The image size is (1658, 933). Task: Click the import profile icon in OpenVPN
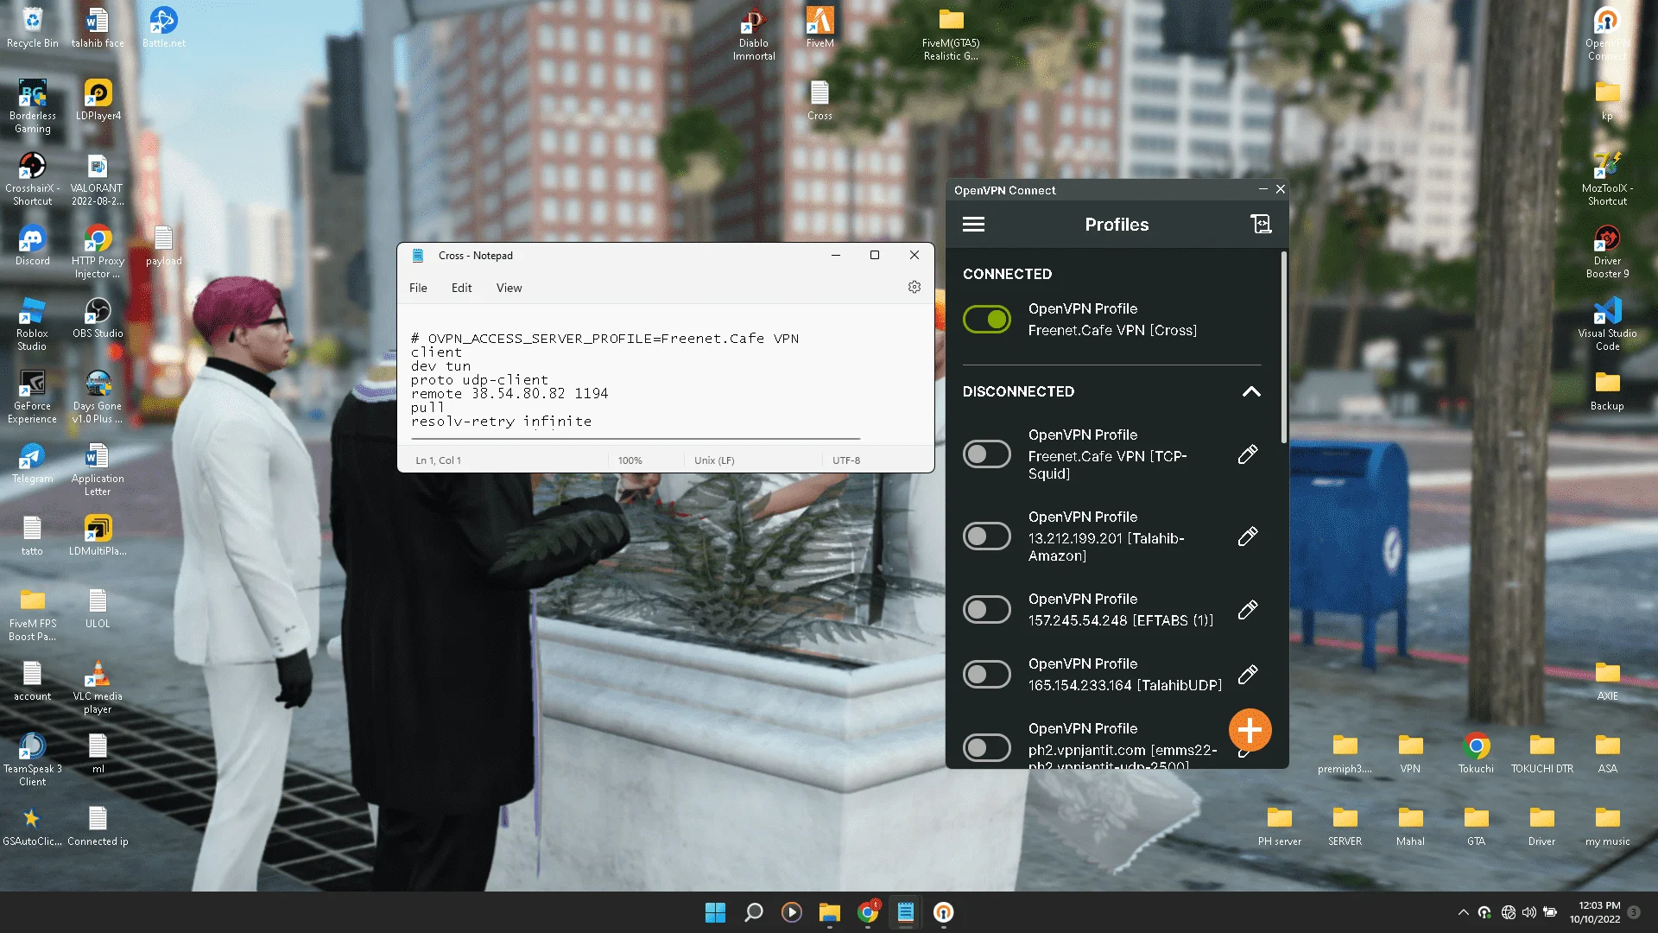[1261, 225]
